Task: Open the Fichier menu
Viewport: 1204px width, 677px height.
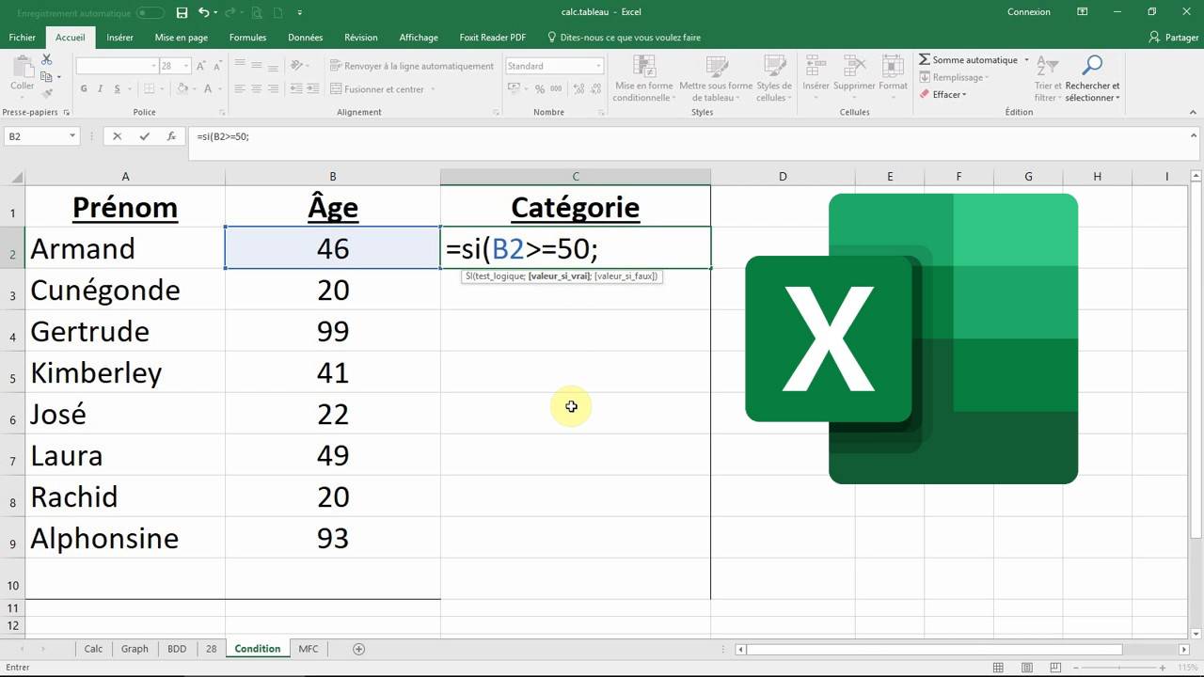Action: [x=23, y=38]
